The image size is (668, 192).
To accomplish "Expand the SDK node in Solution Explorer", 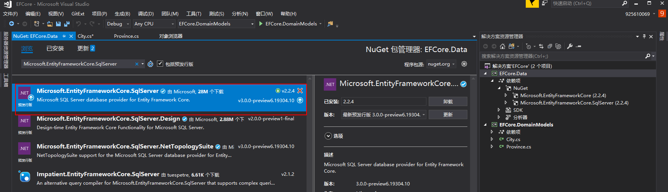I will pos(499,110).
